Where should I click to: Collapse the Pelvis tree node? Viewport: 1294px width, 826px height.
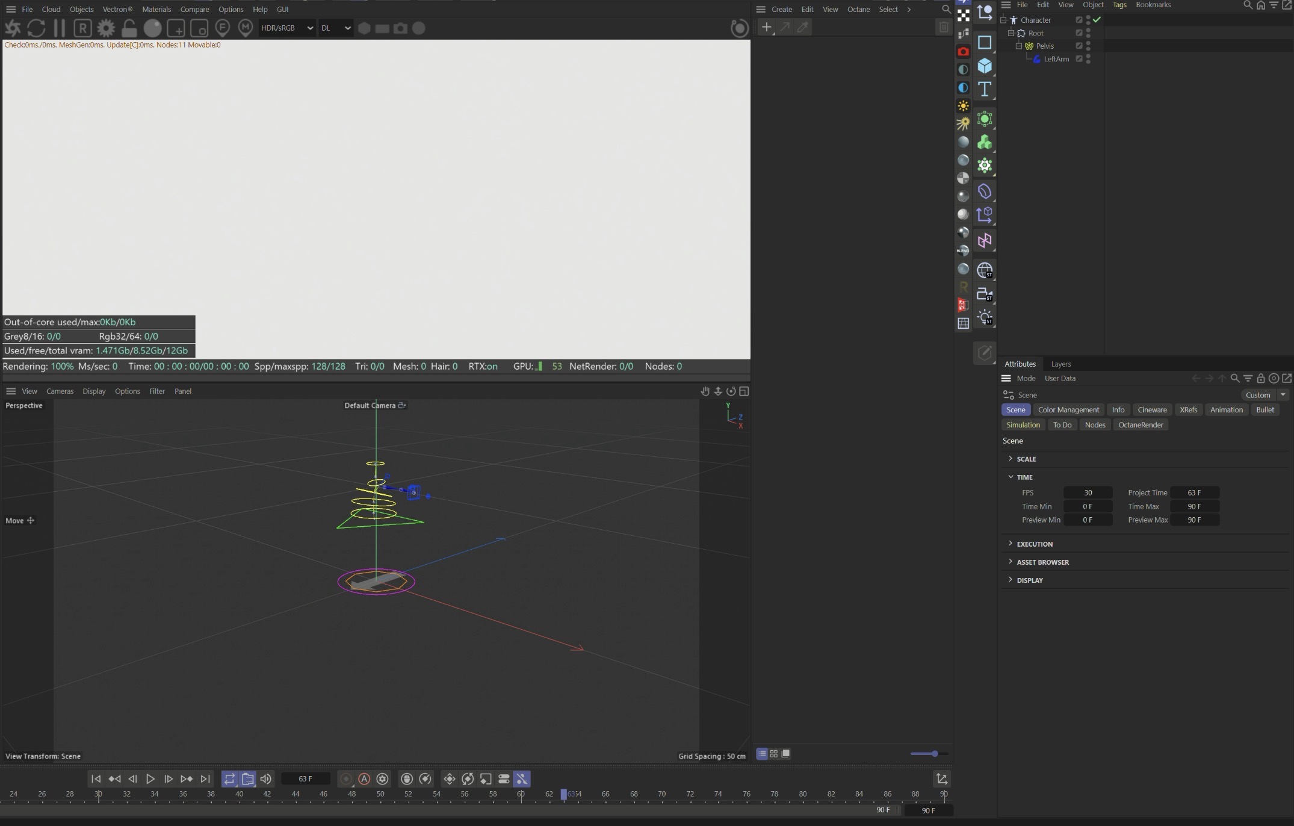(1018, 46)
